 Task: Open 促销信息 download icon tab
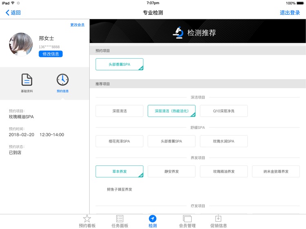click(218, 218)
